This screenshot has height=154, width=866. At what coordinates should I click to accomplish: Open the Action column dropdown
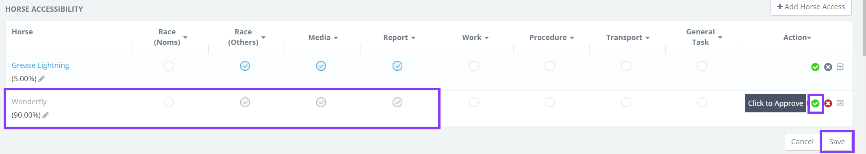tap(809, 38)
